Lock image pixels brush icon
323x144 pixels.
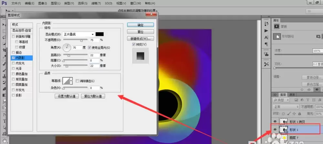289,113
